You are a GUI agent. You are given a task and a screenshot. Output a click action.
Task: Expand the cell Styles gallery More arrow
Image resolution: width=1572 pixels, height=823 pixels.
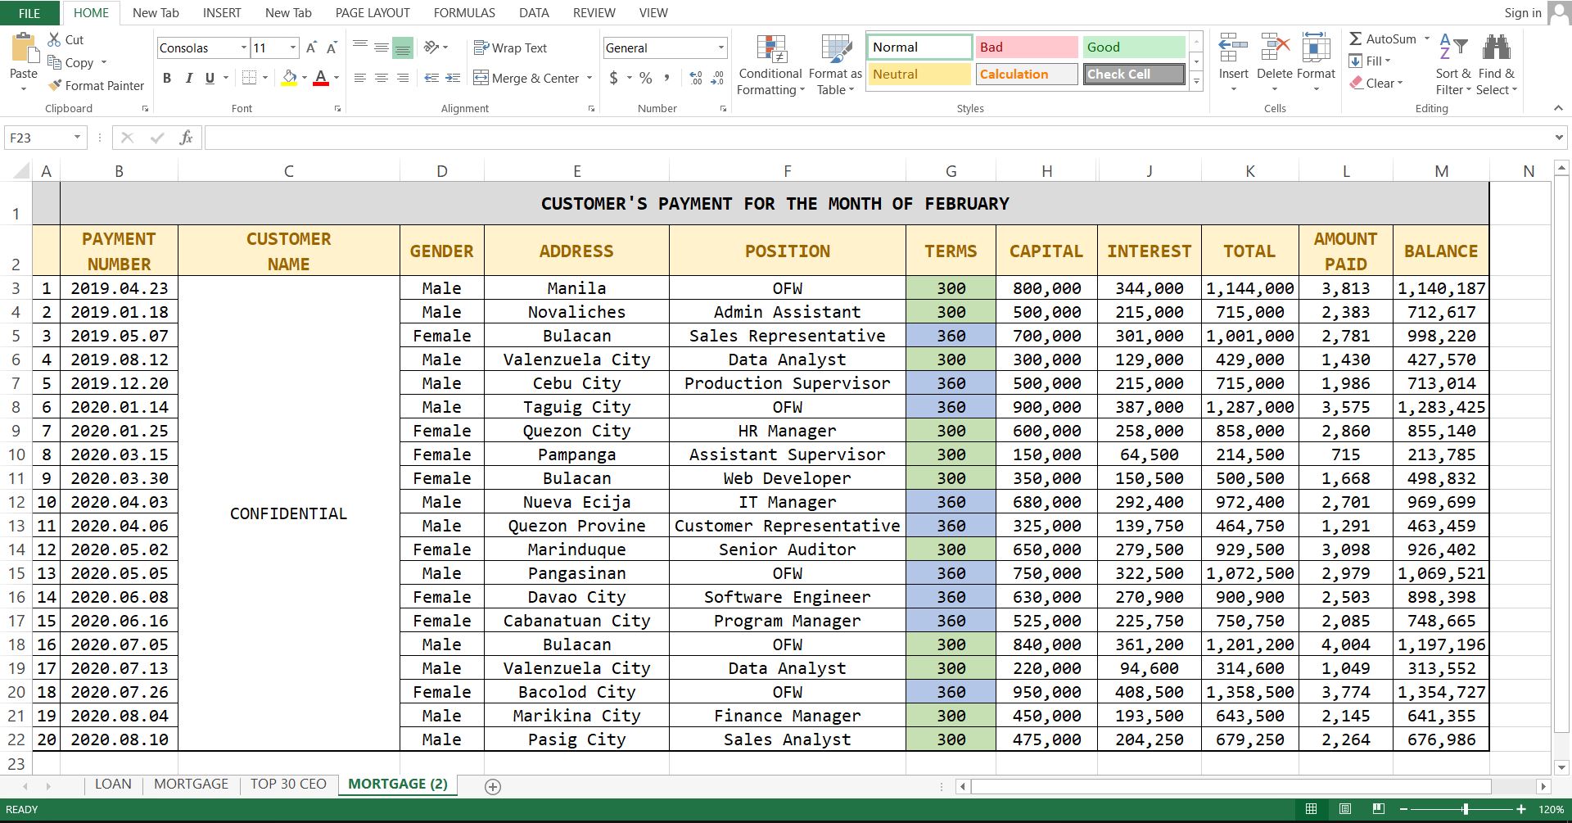(x=1196, y=81)
